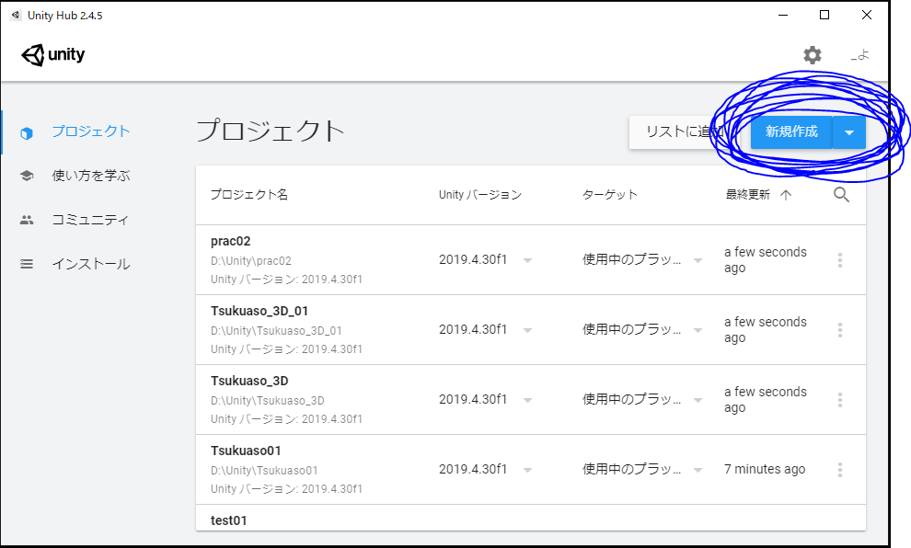Open target platform dropdown for Tsukuaso_3D

(x=698, y=399)
